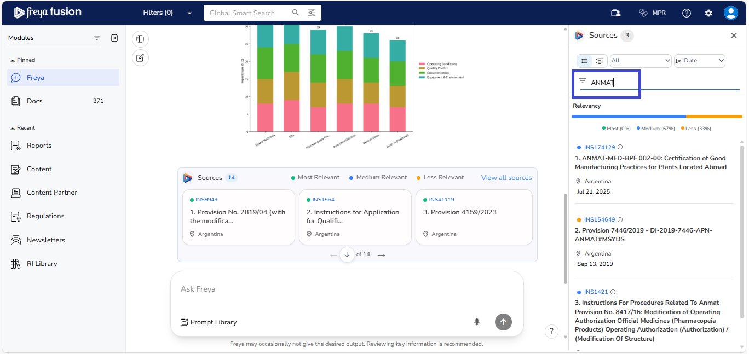Open the Newsletters module

tap(45, 240)
